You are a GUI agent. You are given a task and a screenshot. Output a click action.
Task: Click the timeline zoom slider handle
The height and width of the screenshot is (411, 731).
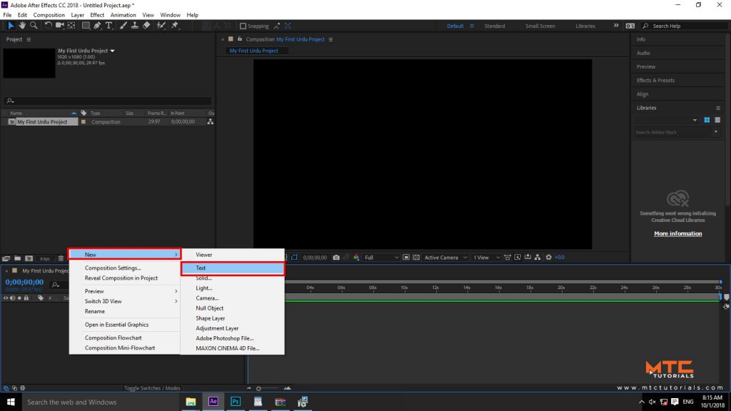(x=258, y=388)
